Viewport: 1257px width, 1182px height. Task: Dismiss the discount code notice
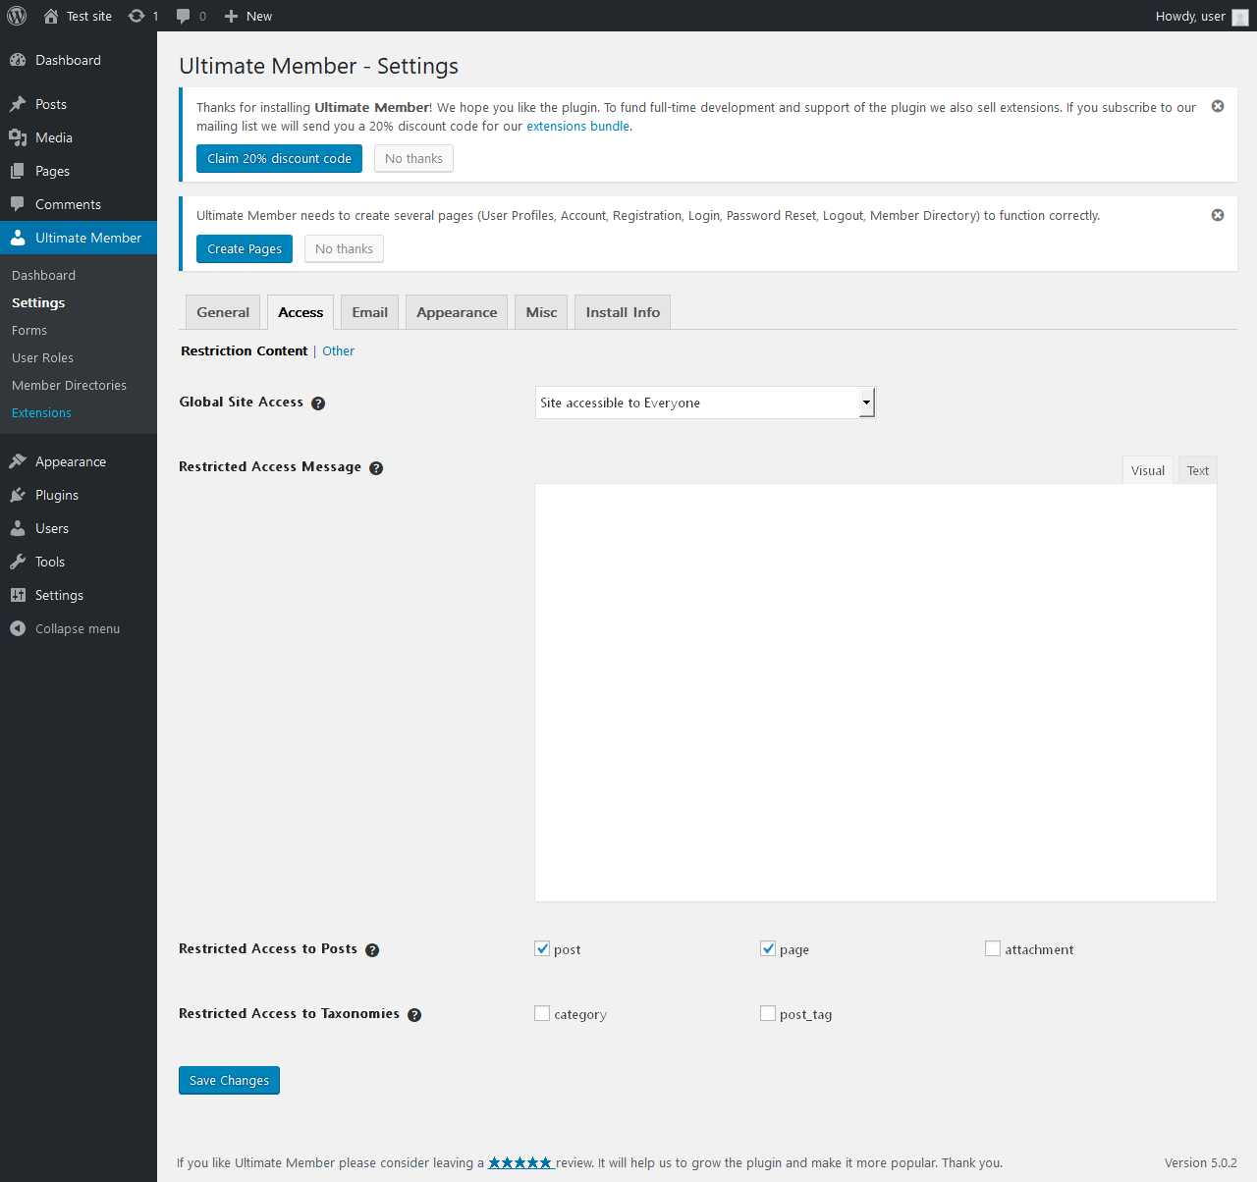click(1218, 106)
